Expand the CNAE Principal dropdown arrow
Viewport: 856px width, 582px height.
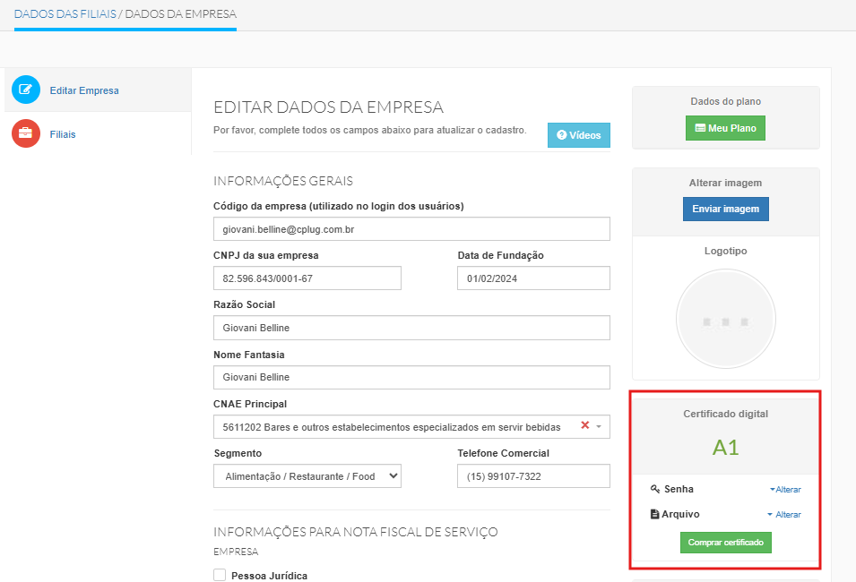coord(599,426)
